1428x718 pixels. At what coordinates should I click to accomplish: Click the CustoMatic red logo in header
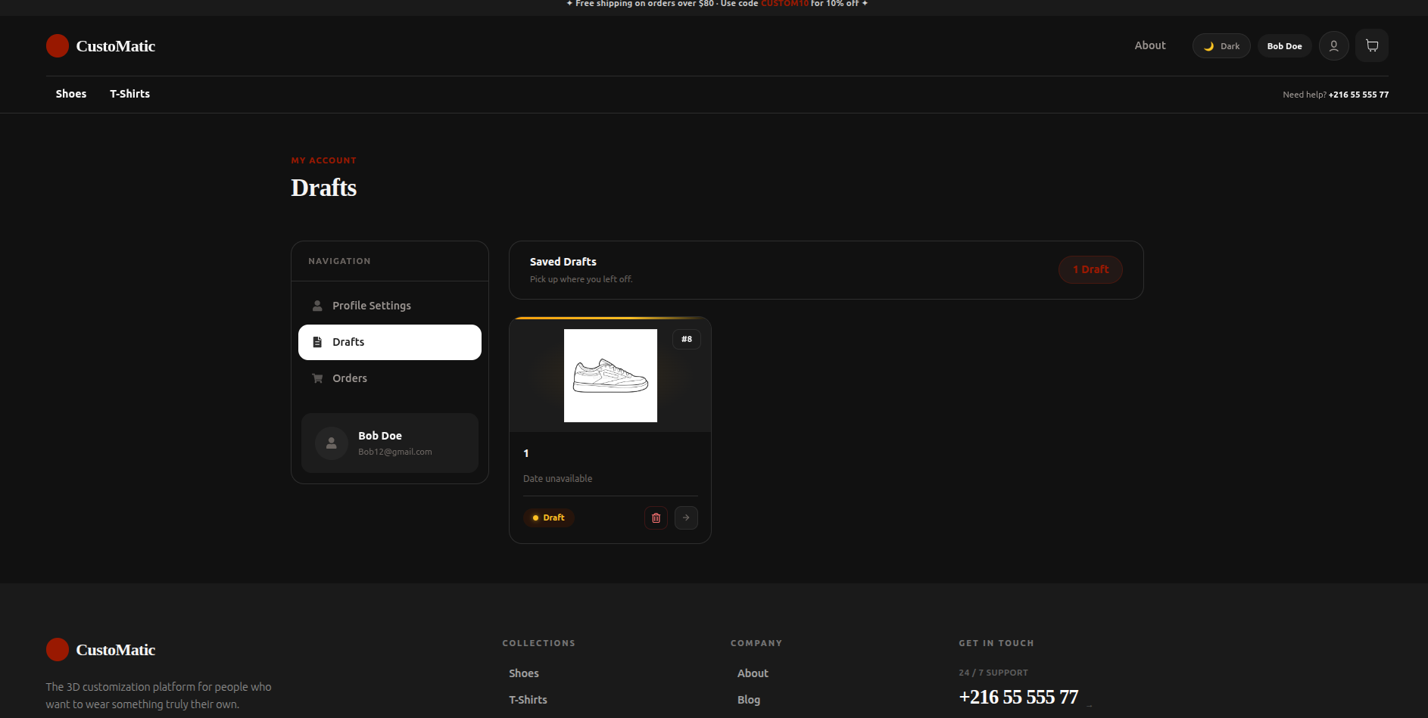[x=58, y=45]
